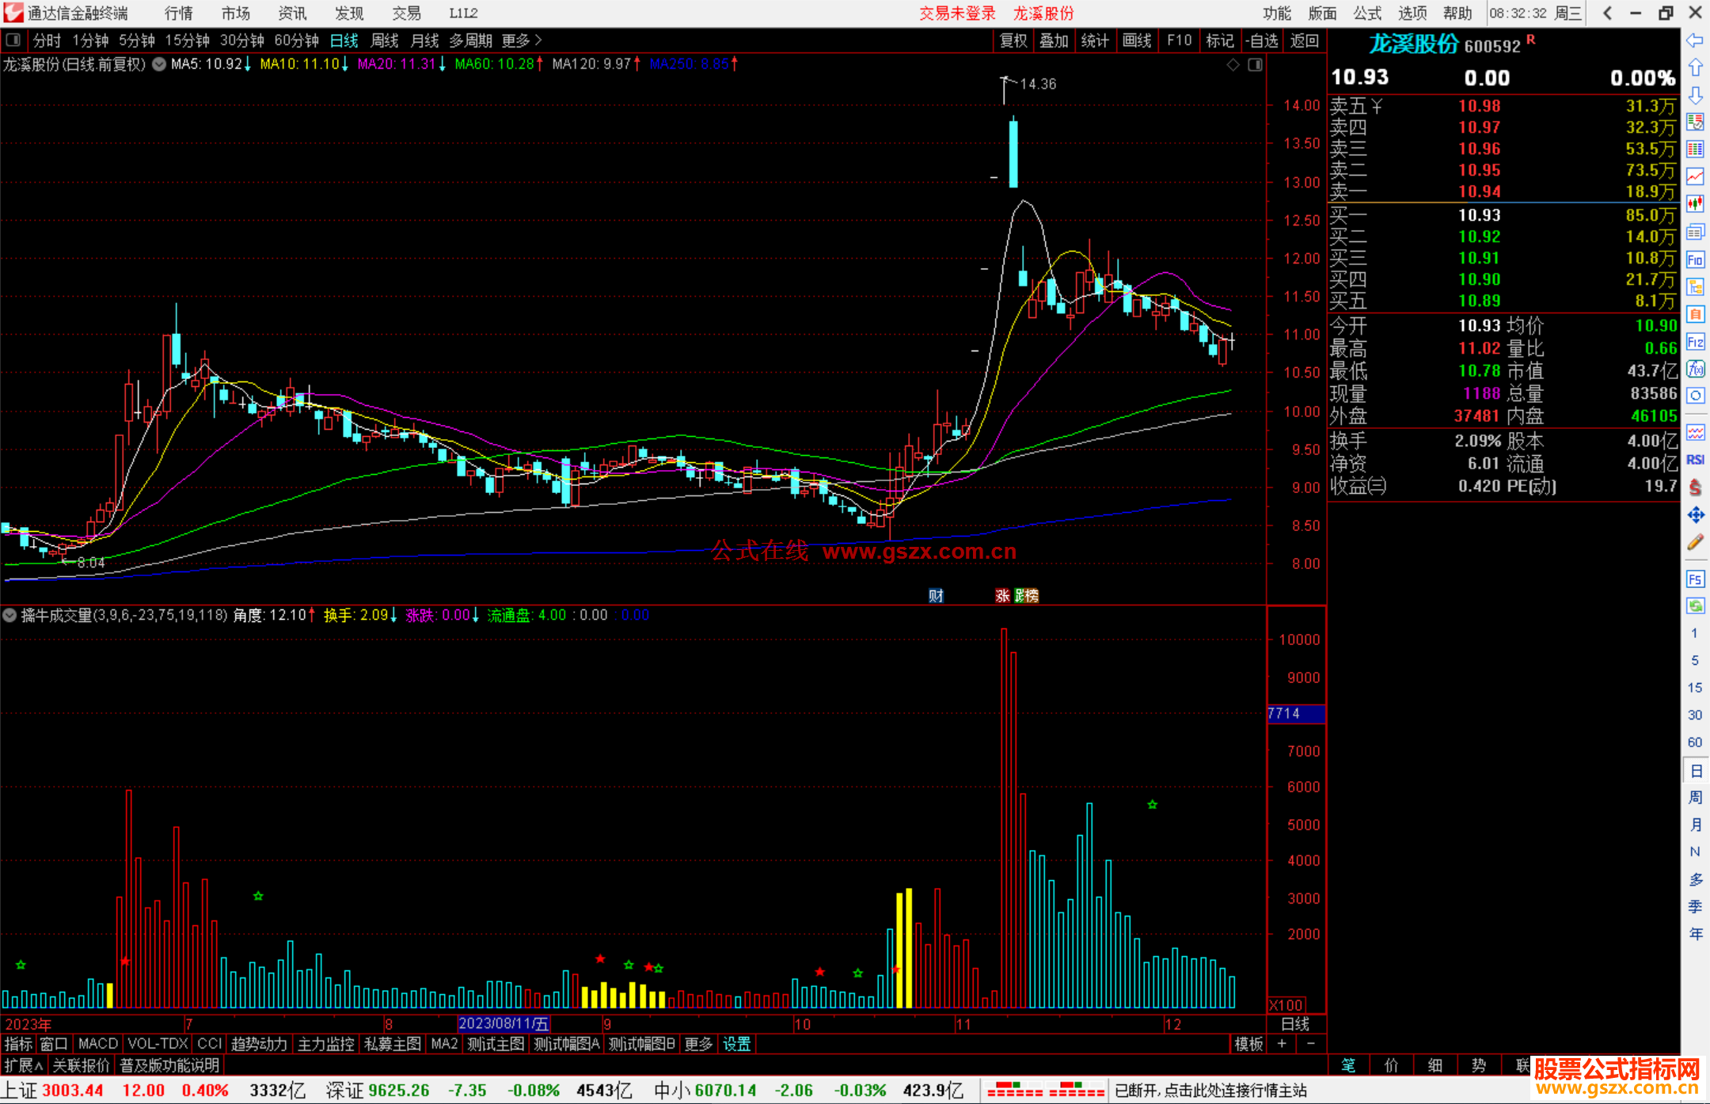
Task: Click the 2023/08/11 date marker on timeline
Action: (x=503, y=1024)
